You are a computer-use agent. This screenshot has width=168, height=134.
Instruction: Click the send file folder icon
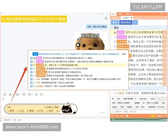[x=29, y=94]
